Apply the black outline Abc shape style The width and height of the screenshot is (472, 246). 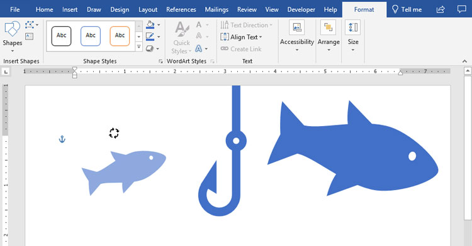coord(62,36)
